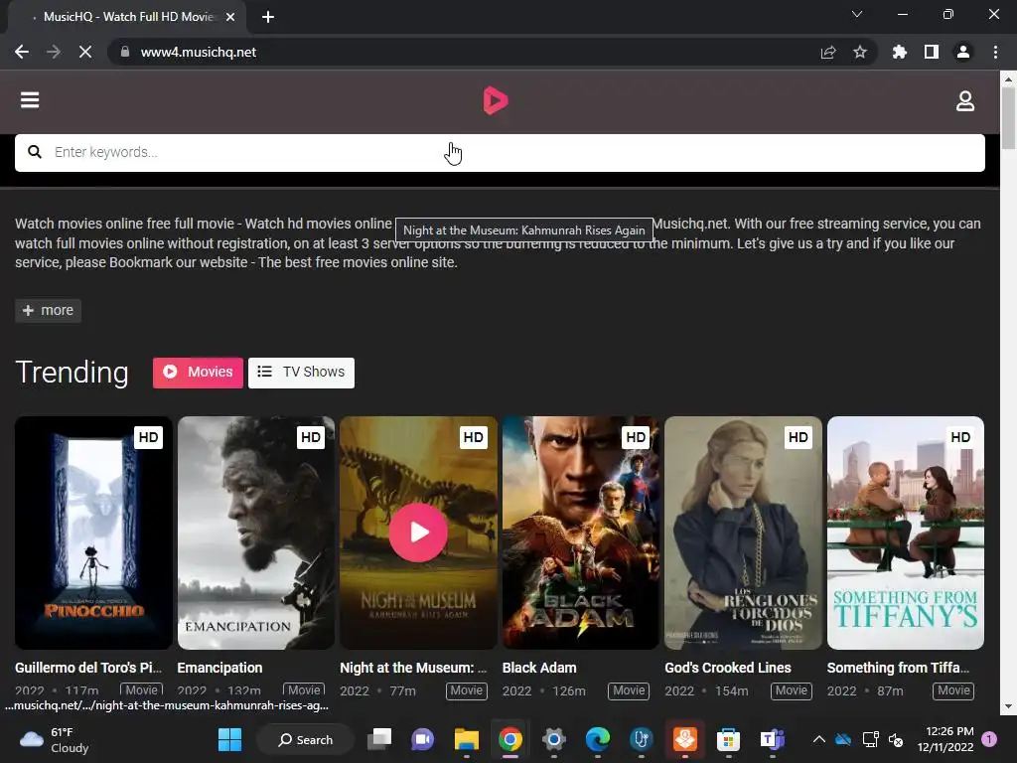Image resolution: width=1017 pixels, height=763 pixels.
Task: Open the Extensions puzzle icon
Action: coord(900,52)
